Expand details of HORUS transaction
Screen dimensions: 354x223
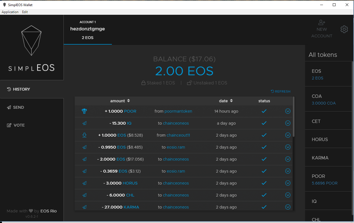click(288, 183)
